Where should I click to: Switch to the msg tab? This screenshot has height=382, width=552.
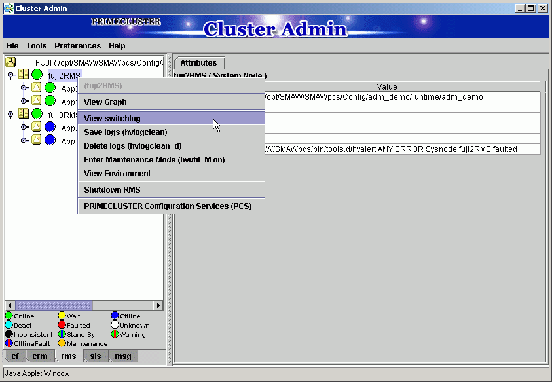[123, 356]
